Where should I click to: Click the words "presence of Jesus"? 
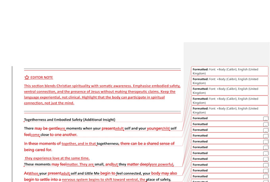[x=85, y=92]
